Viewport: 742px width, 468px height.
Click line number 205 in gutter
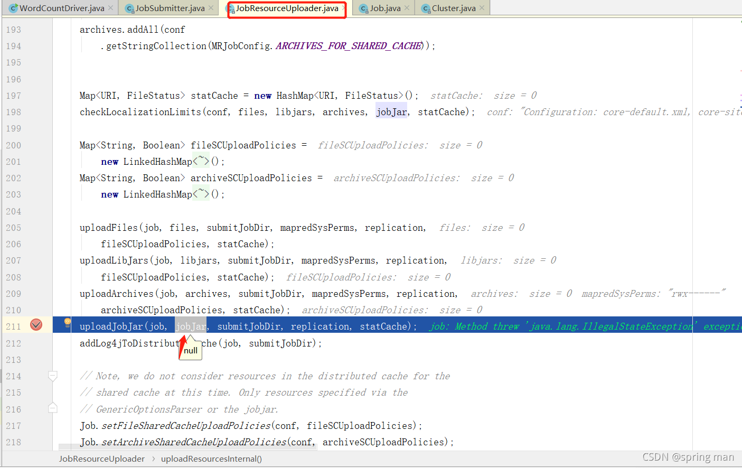tap(14, 228)
